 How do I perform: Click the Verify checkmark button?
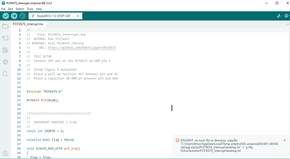click(x=6, y=16)
